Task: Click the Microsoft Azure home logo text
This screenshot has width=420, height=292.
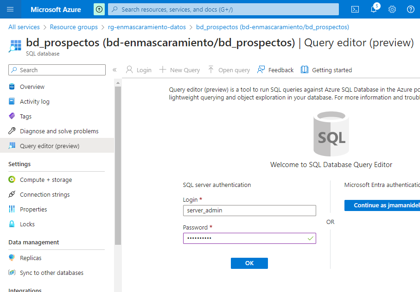Action: (56, 10)
